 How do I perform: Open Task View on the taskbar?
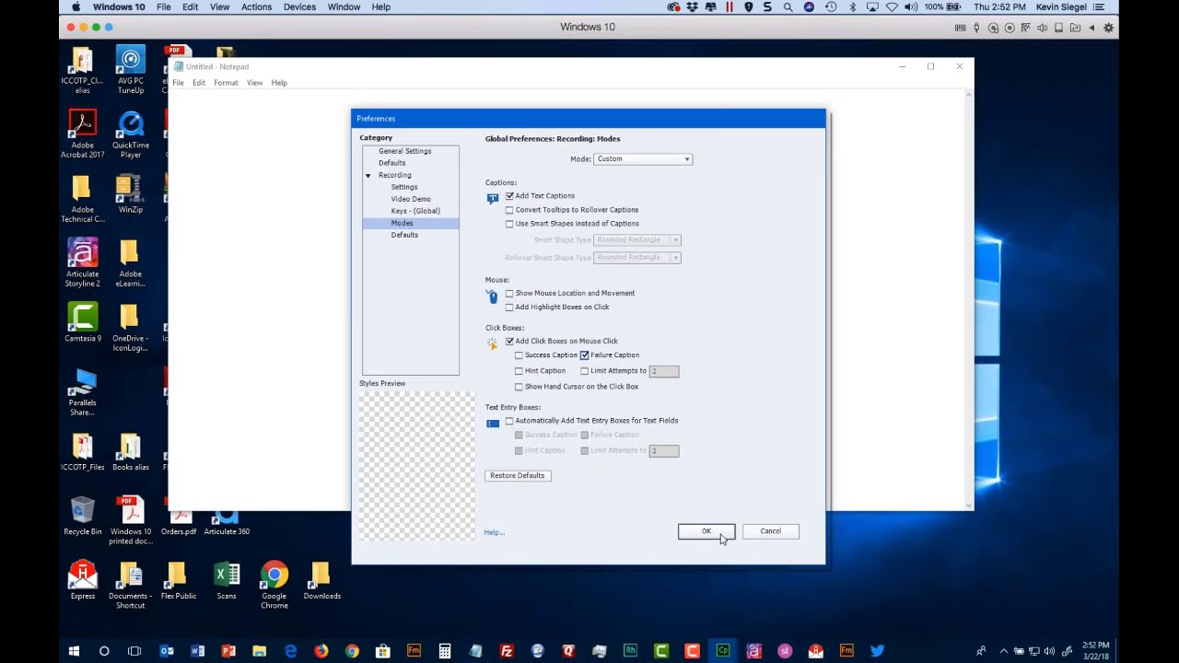(x=134, y=651)
